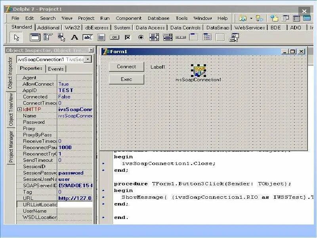
Task: Select the Panel component icon
Action: point(220,37)
